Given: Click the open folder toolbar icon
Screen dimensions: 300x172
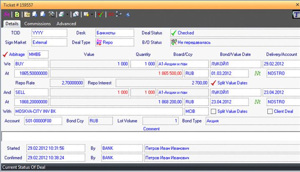Looking at the screenshot, I should click(27, 15).
